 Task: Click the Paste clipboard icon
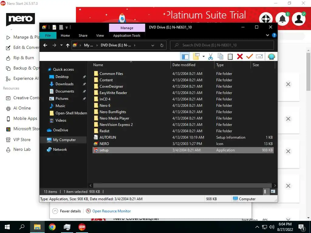coord(230,56)
